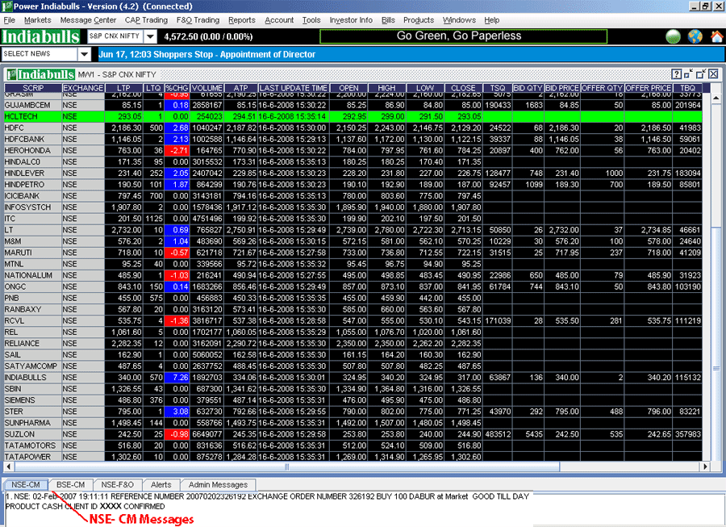The height and width of the screenshot is (527, 726).
Task: Click the horizontal scrollbar right arrow
Action: [x=705, y=466]
